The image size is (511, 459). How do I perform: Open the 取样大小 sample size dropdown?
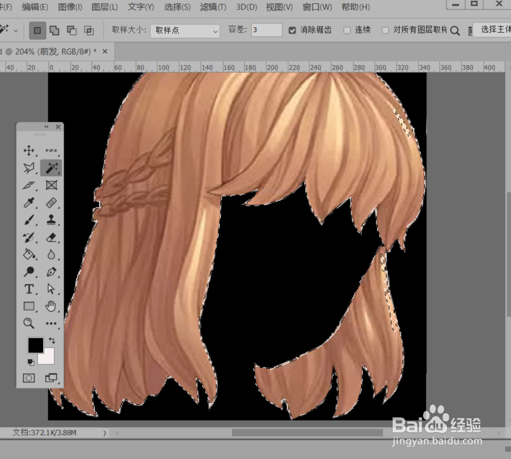pos(185,31)
